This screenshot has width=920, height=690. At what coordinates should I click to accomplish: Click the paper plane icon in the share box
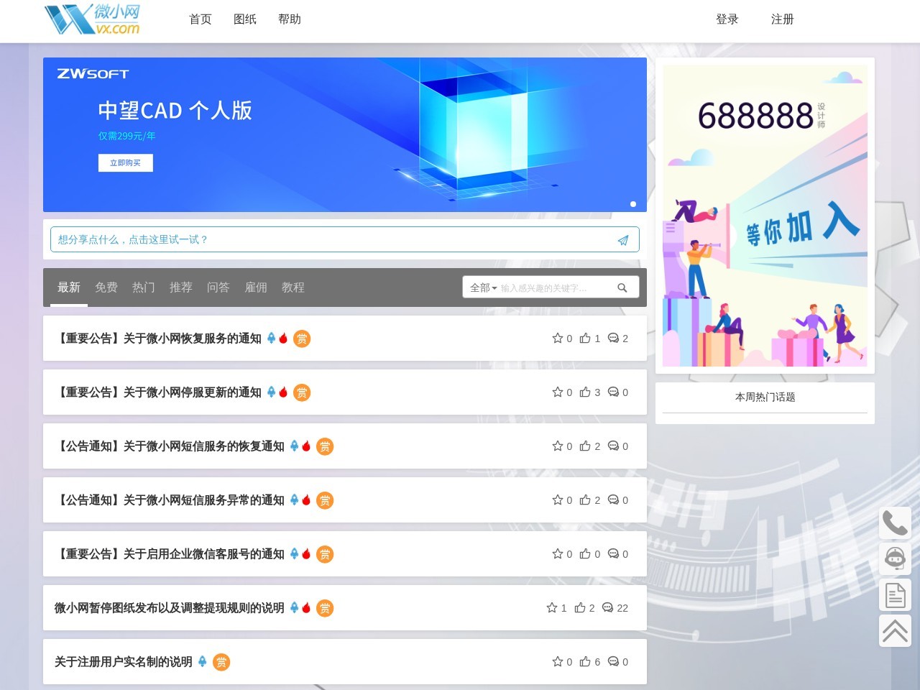tap(622, 239)
